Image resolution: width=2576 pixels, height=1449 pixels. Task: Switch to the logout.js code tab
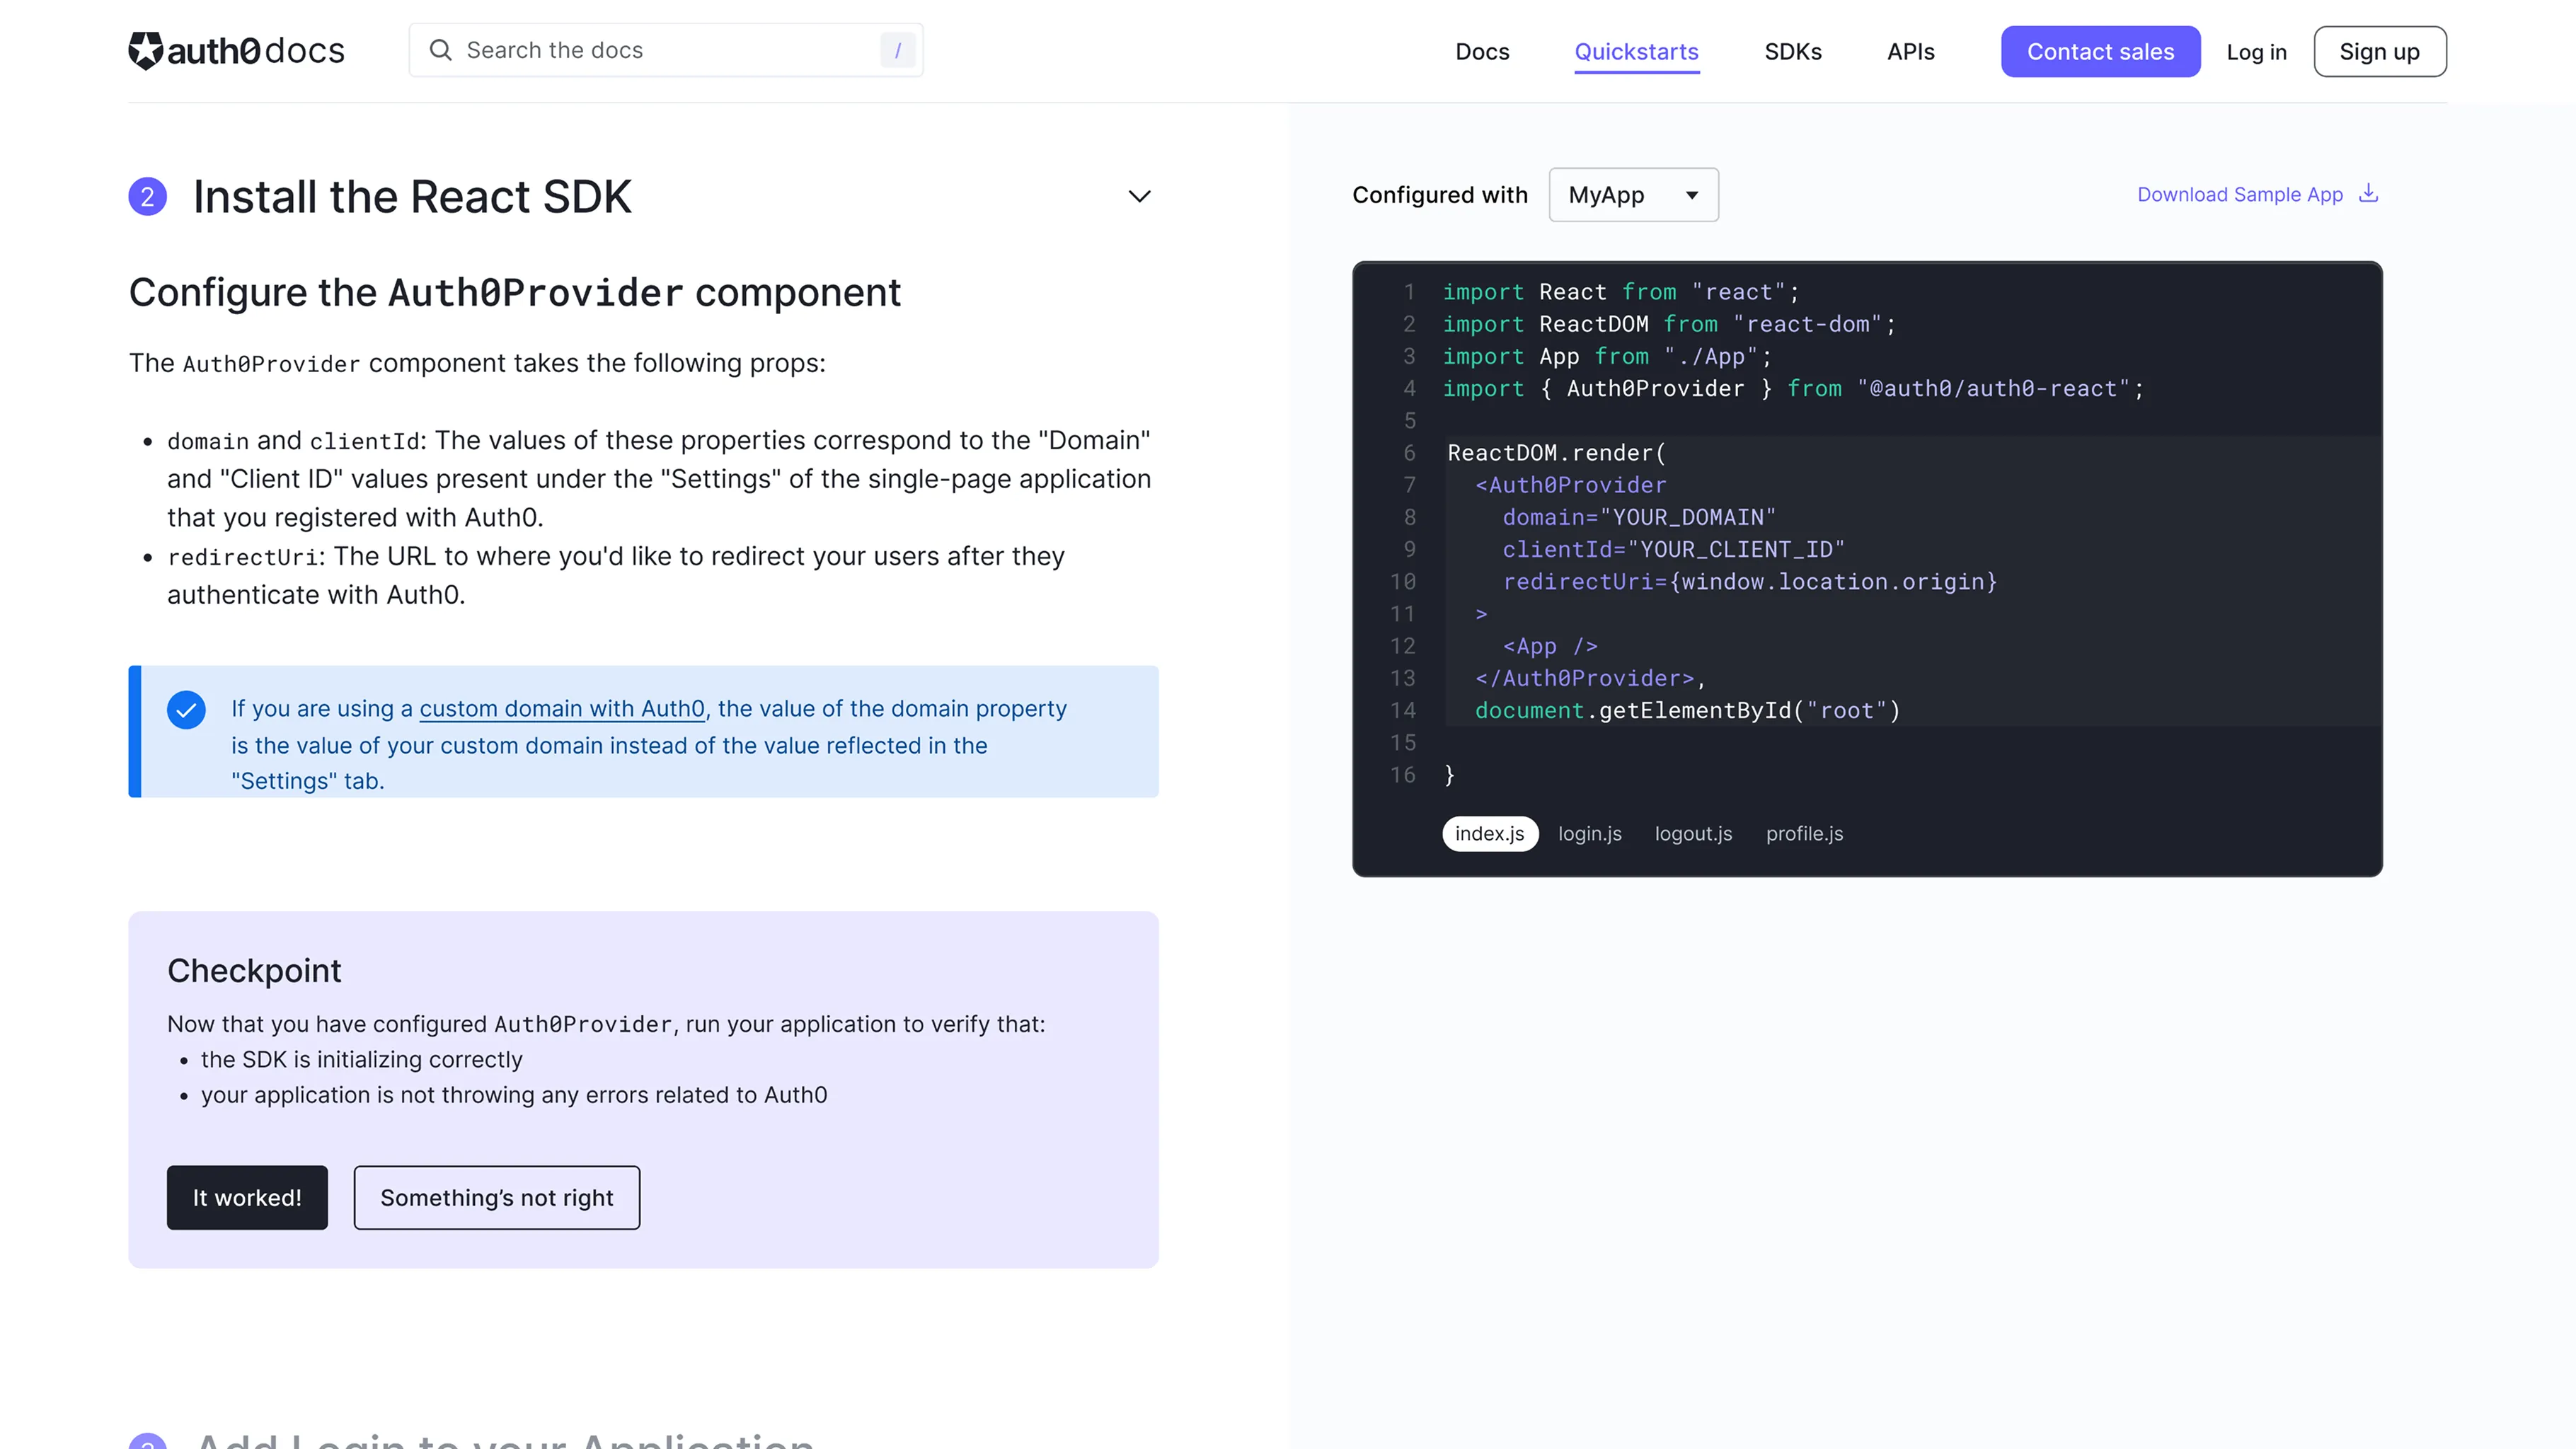pyautogui.click(x=1693, y=833)
